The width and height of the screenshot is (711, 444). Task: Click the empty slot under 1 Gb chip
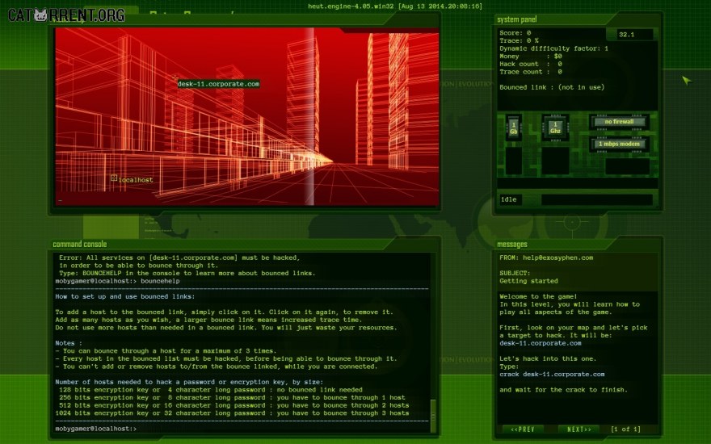(x=513, y=160)
